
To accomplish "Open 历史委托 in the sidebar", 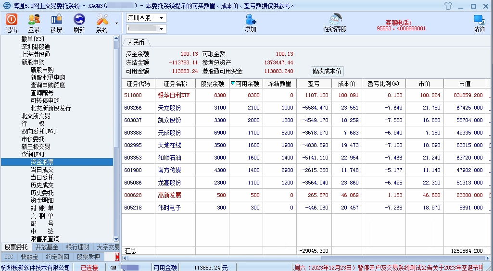I will [x=42, y=193].
